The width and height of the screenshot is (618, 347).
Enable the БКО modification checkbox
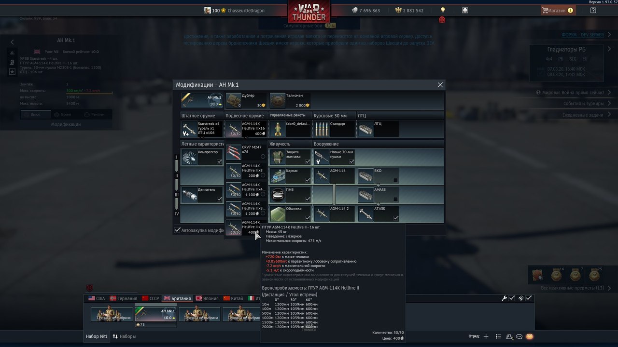point(395,180)
